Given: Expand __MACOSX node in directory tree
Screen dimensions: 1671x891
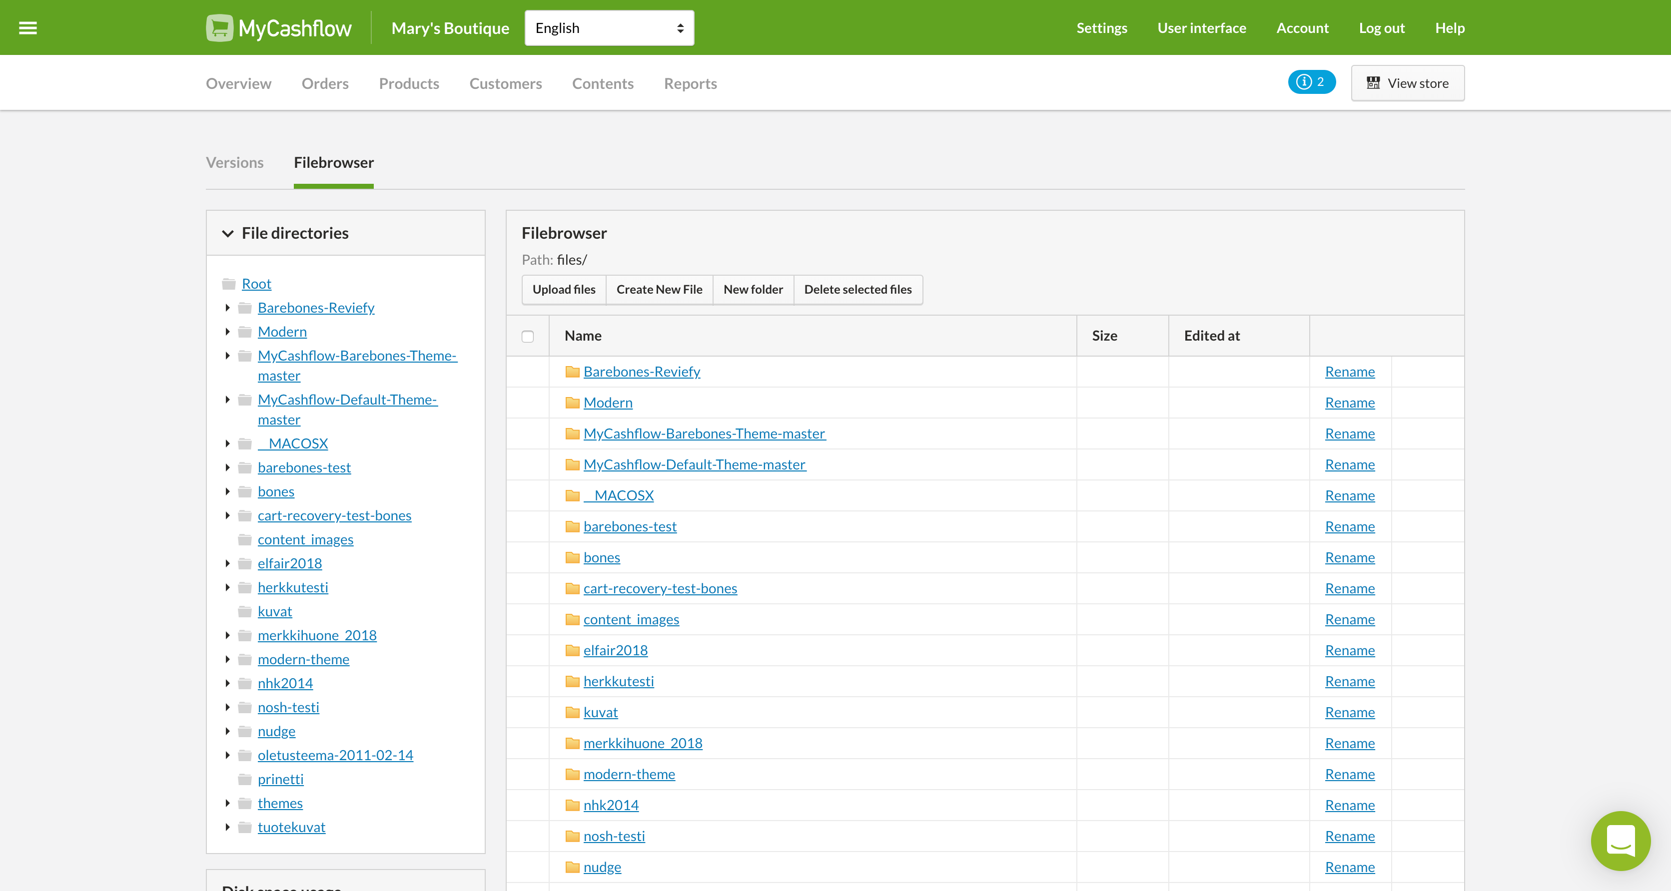Looking at the screenshot, I should (x=228, y=444).
